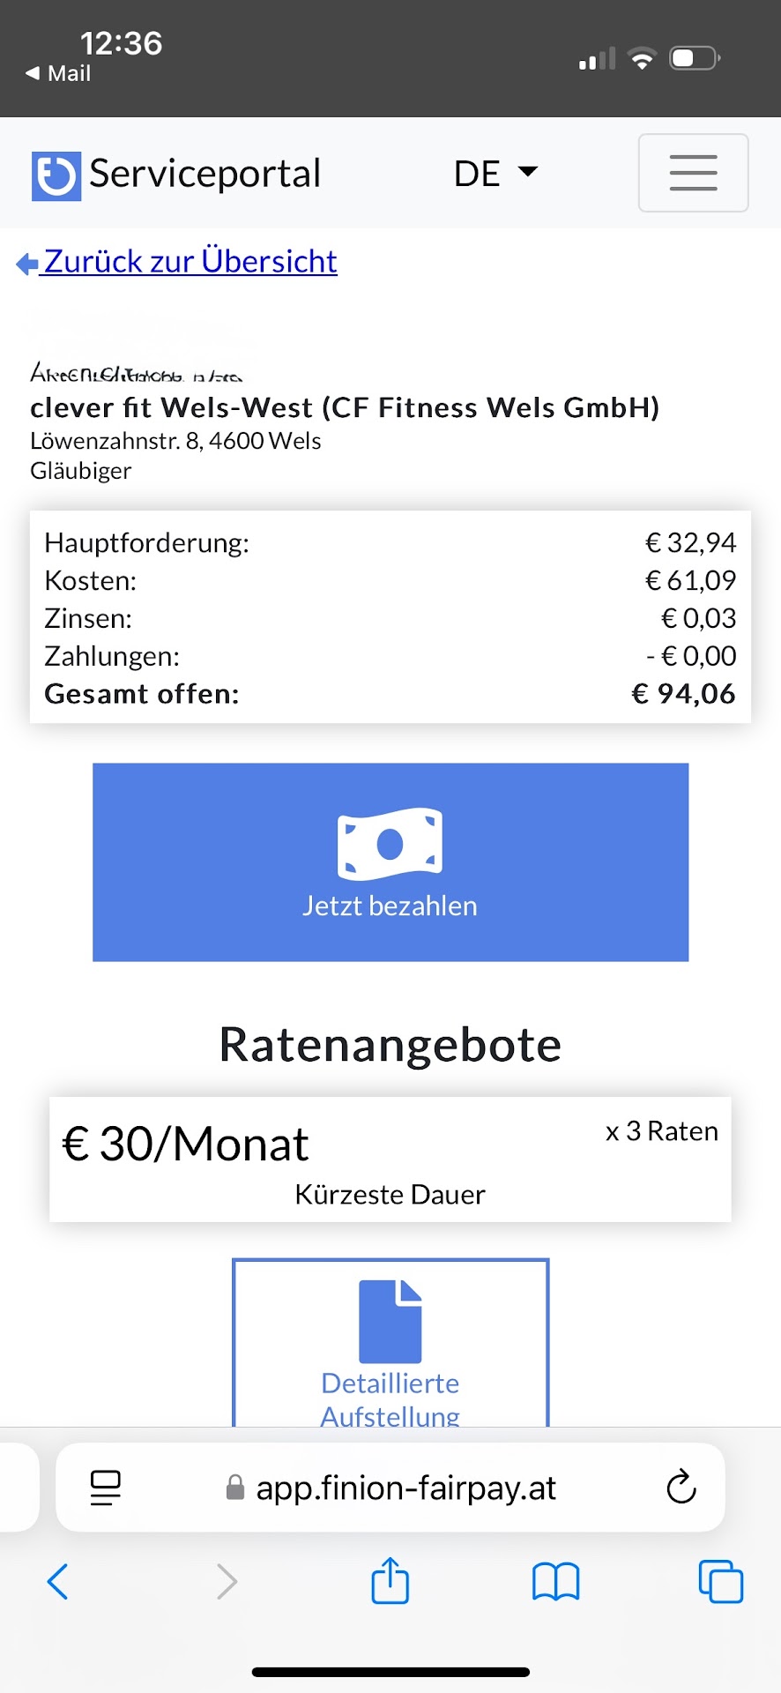Return to the Mail app

click(59, 73)
